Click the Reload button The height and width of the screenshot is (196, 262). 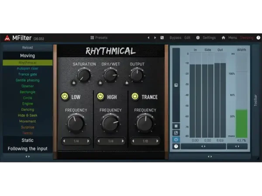pos(28,47)
